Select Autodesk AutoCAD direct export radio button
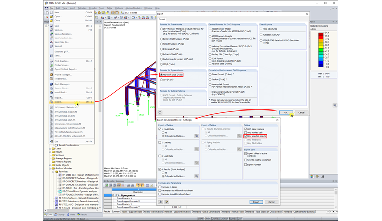382x221 pixels. pyautogui.click(x=261, y=35)
